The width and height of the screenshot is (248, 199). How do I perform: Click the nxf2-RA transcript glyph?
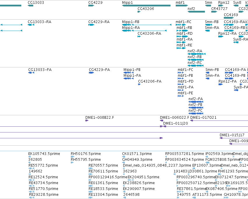pos(196,54)
